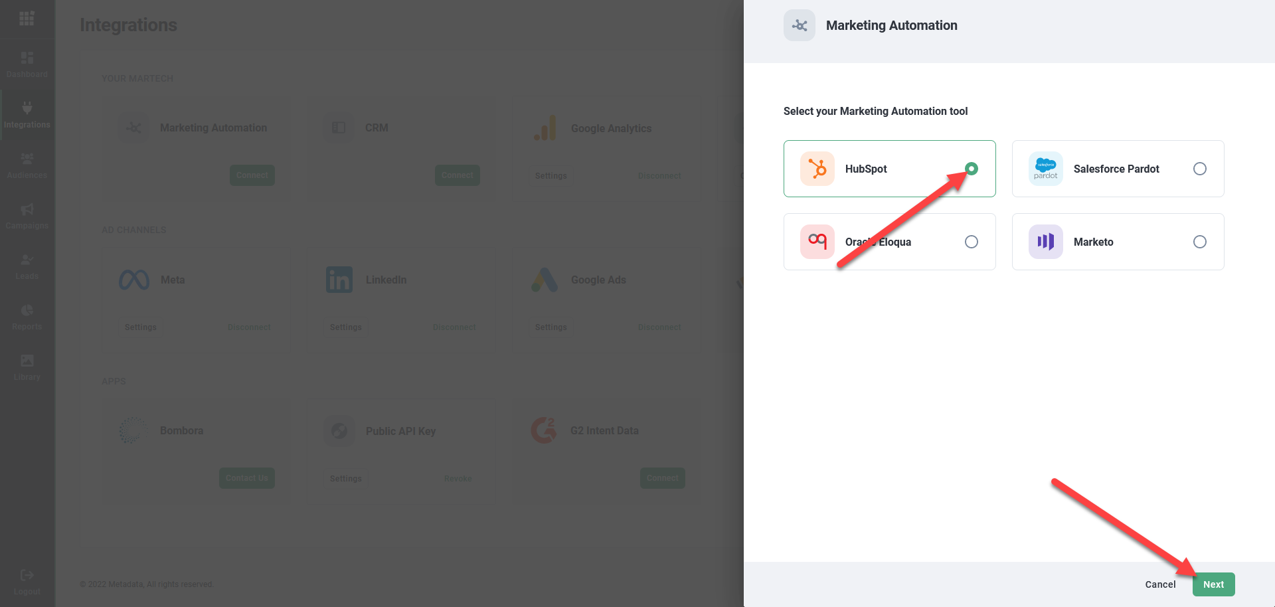The image size is (1275, 607).
Task: Open the Library sidebar icon
Action: pyautogui.click(x=27, y=361)
